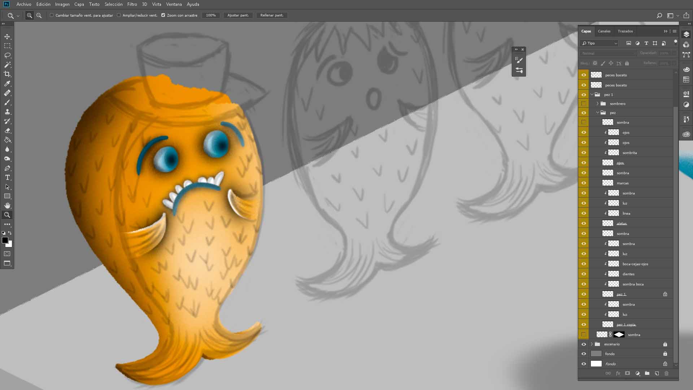The image size is (693, 390).
Task: Switch to the Canales tab
Action: 604,31
